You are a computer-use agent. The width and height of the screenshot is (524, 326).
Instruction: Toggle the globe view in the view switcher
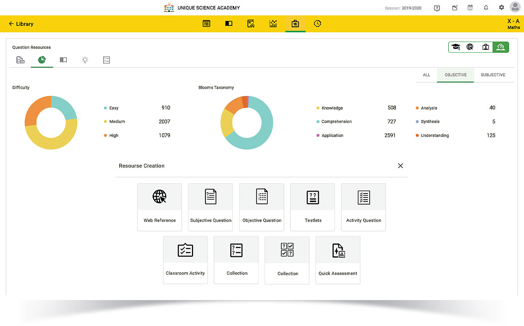point(470,47)
